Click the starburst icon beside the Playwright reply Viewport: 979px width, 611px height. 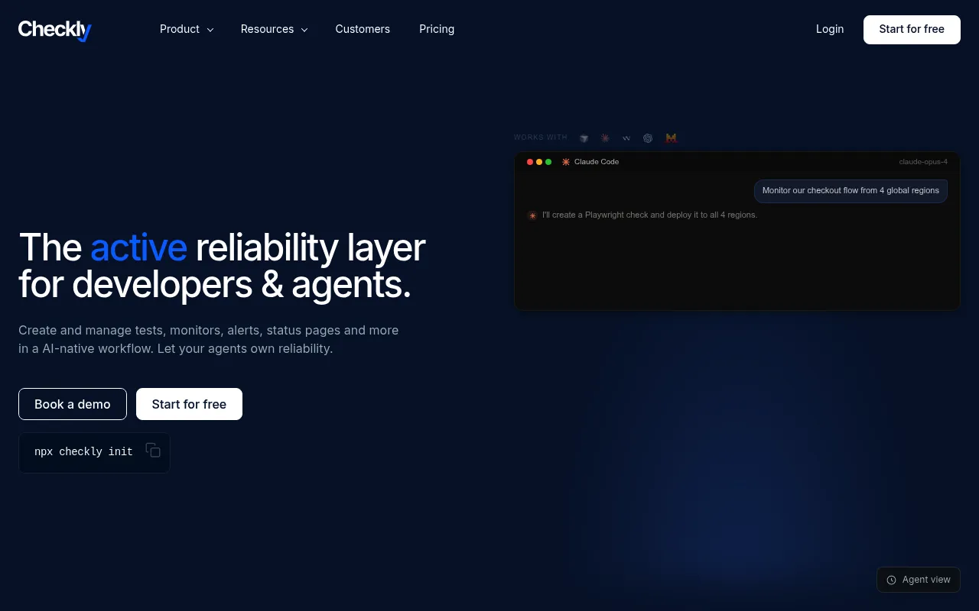coord(532,215)
